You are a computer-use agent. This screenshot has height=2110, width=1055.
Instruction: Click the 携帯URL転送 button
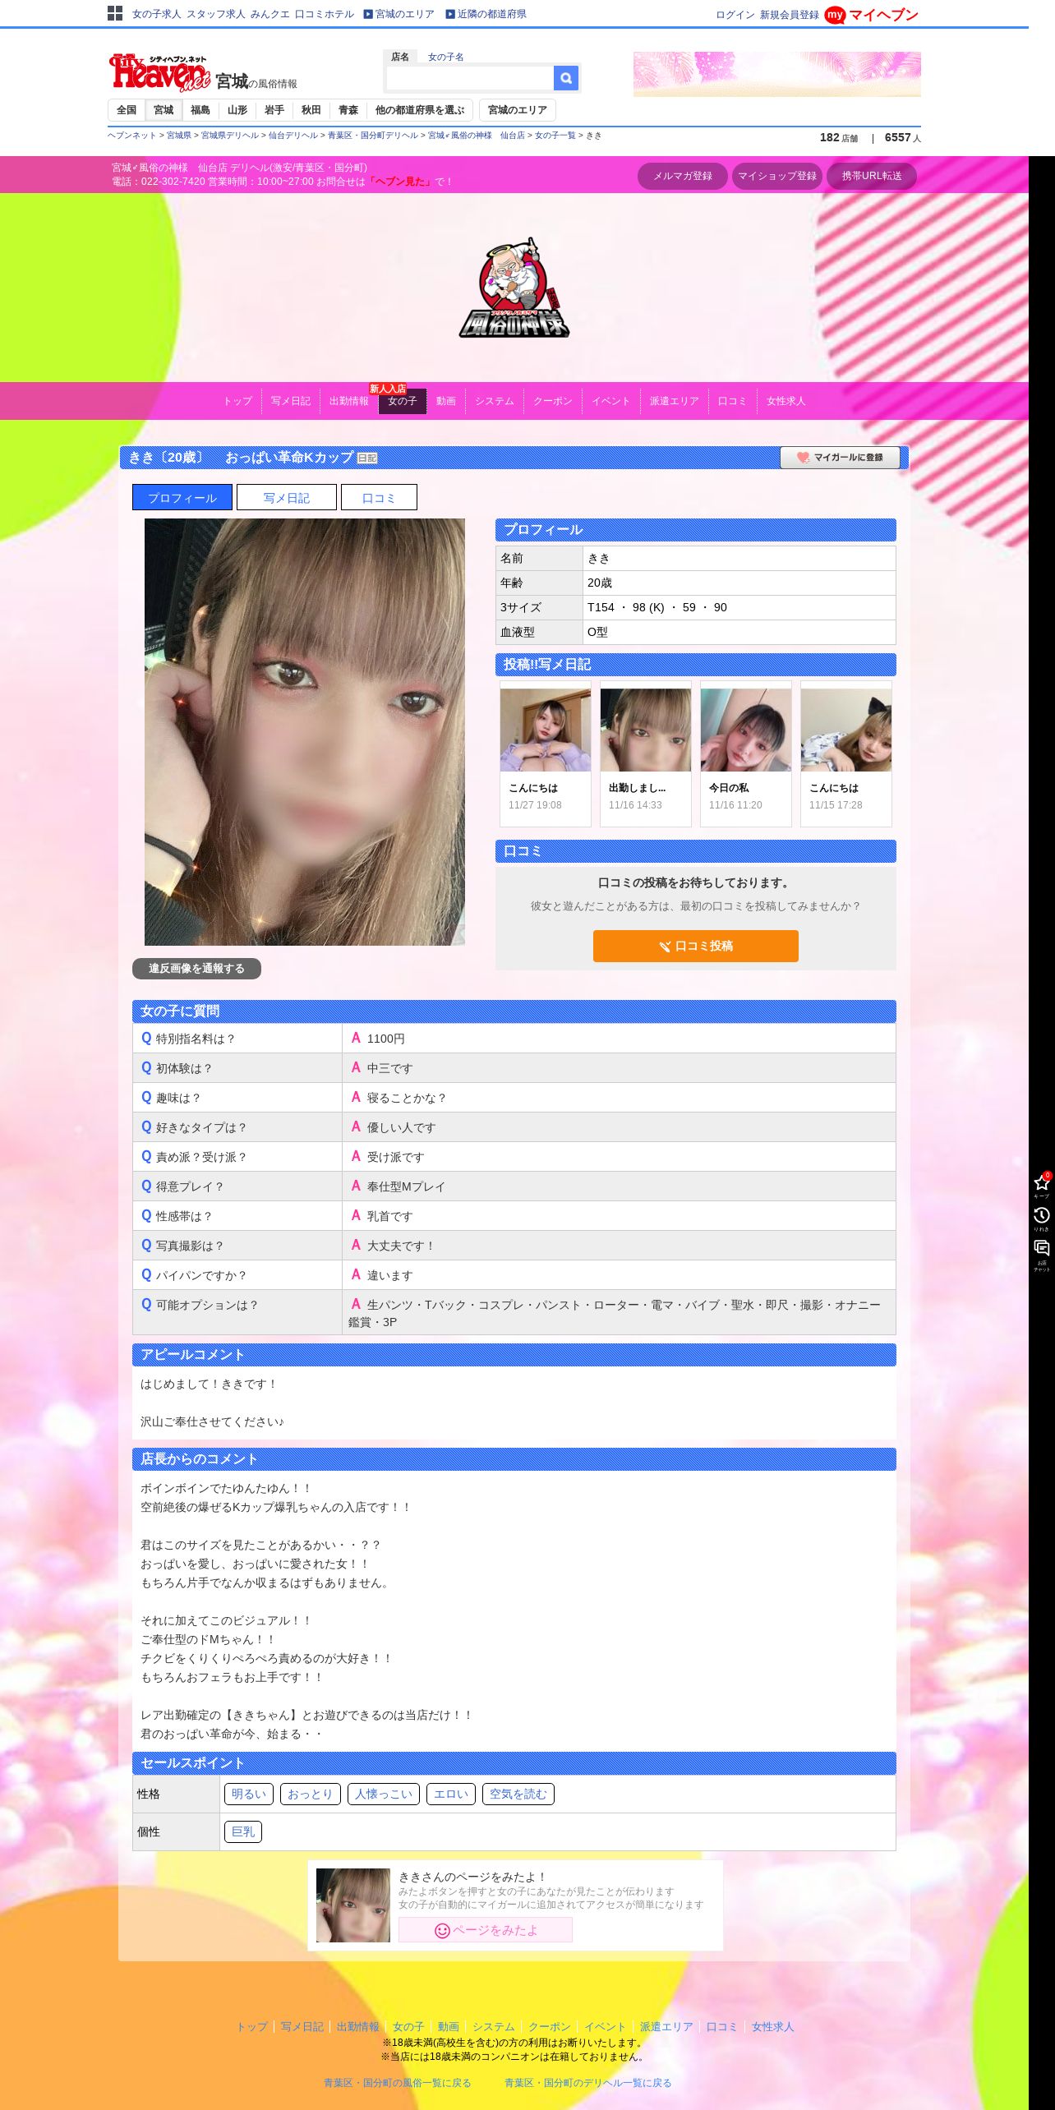[872, 176]
